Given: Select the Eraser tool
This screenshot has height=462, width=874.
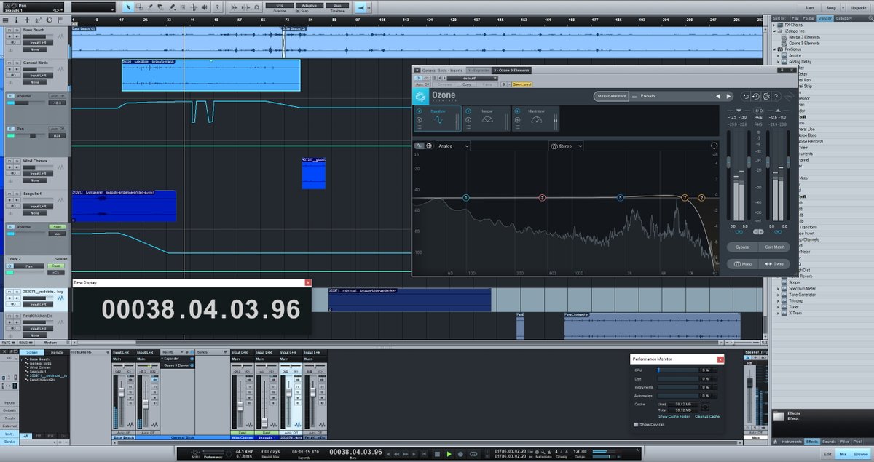Looking at the screenshot, I should pos(160,7).
